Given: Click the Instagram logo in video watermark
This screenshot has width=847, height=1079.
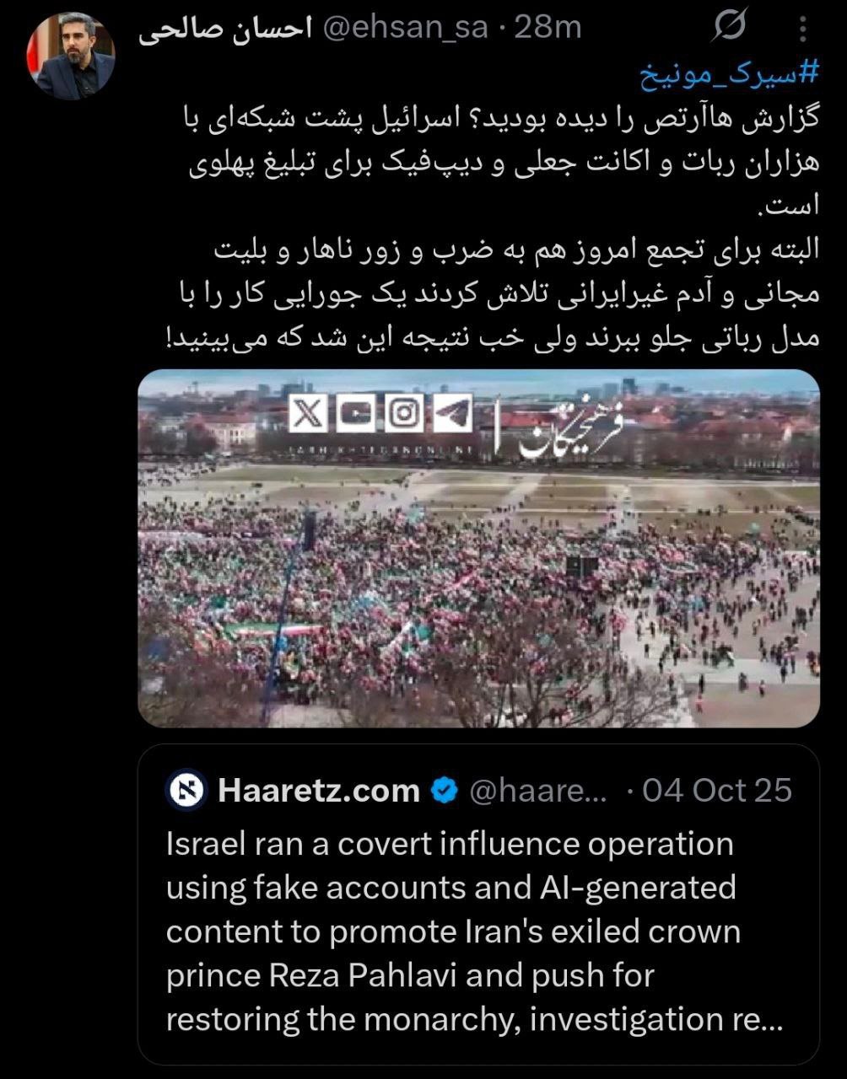Looking at the screenshot, I should pos(404,414).
